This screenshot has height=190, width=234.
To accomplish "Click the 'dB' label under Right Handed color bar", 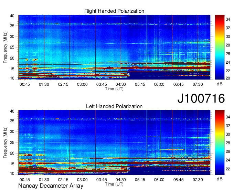I will coord(220,84).
